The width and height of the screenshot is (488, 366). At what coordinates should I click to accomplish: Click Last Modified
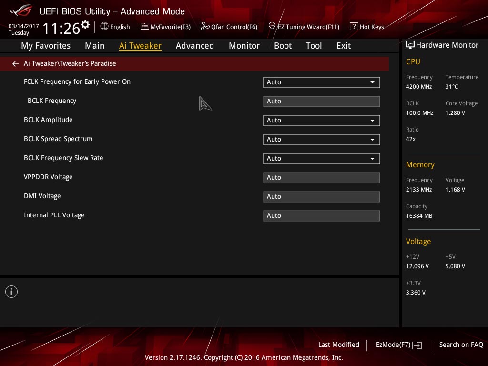click(339, 345)
